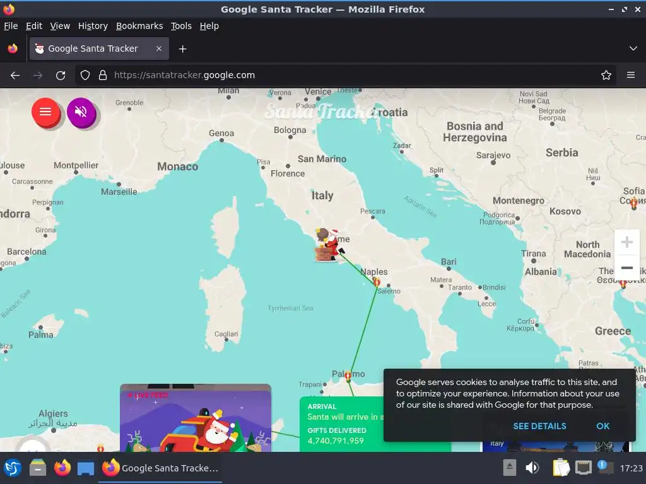Open the file manager taskbar icon
The width and height of the screenshot is (646, 484).
pyautogui.click(x=38, y=468)
